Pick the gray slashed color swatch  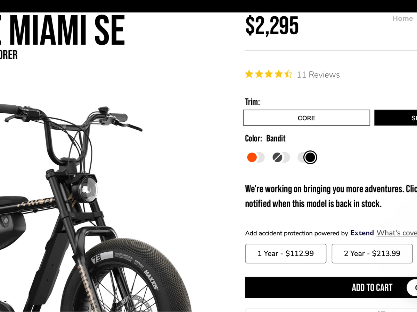[278, 157]
